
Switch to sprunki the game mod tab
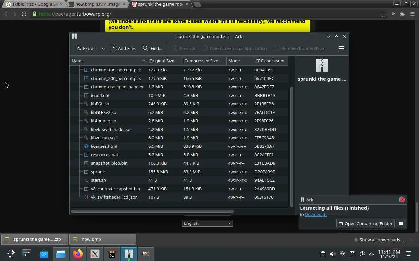(x=160, y=4)
